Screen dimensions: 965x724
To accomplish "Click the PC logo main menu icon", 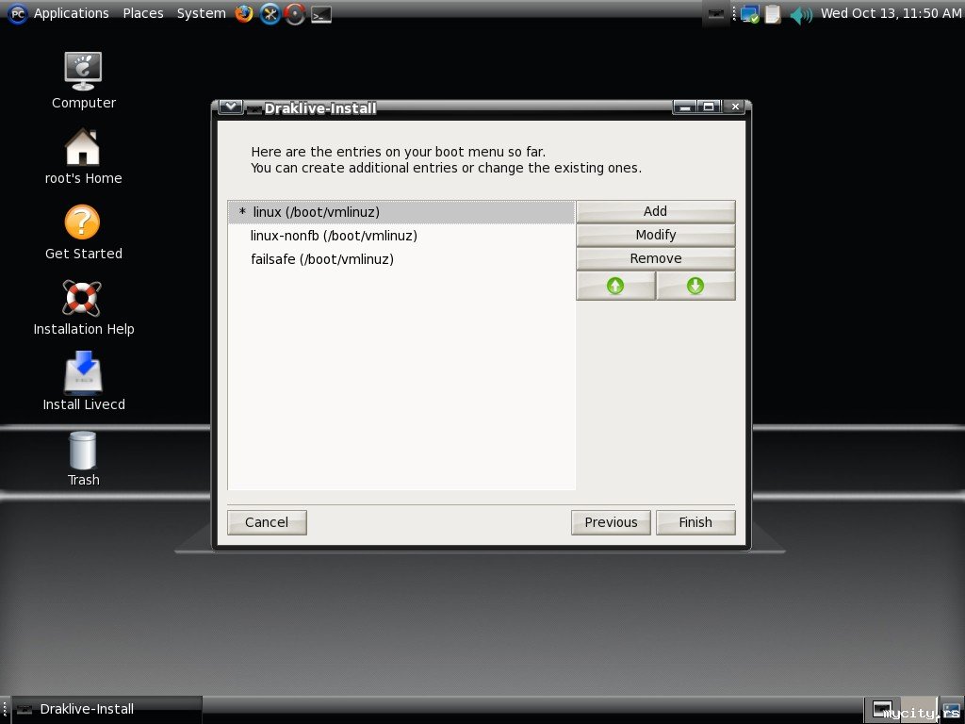I will (x=17, y=13).
